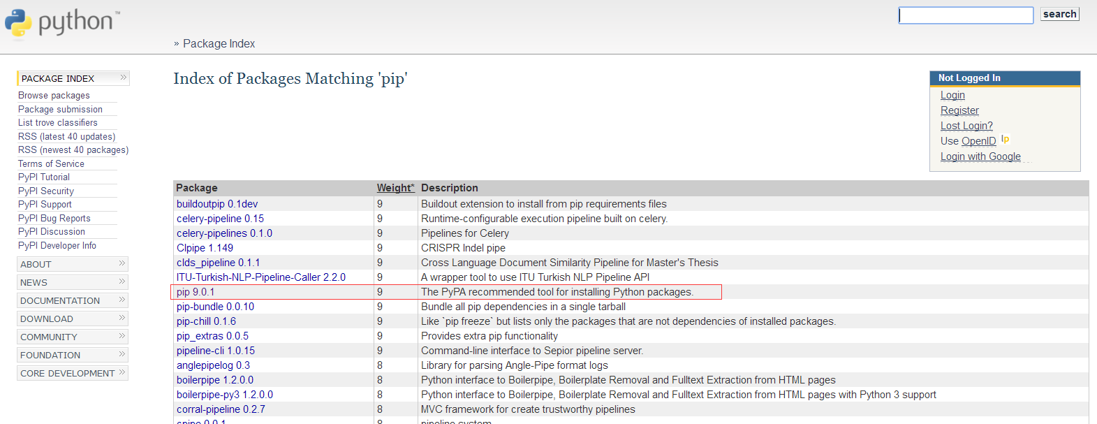The width and height of the screenshot is (1097, 424).
Task: Click the Login link
Action: [952, 95]
